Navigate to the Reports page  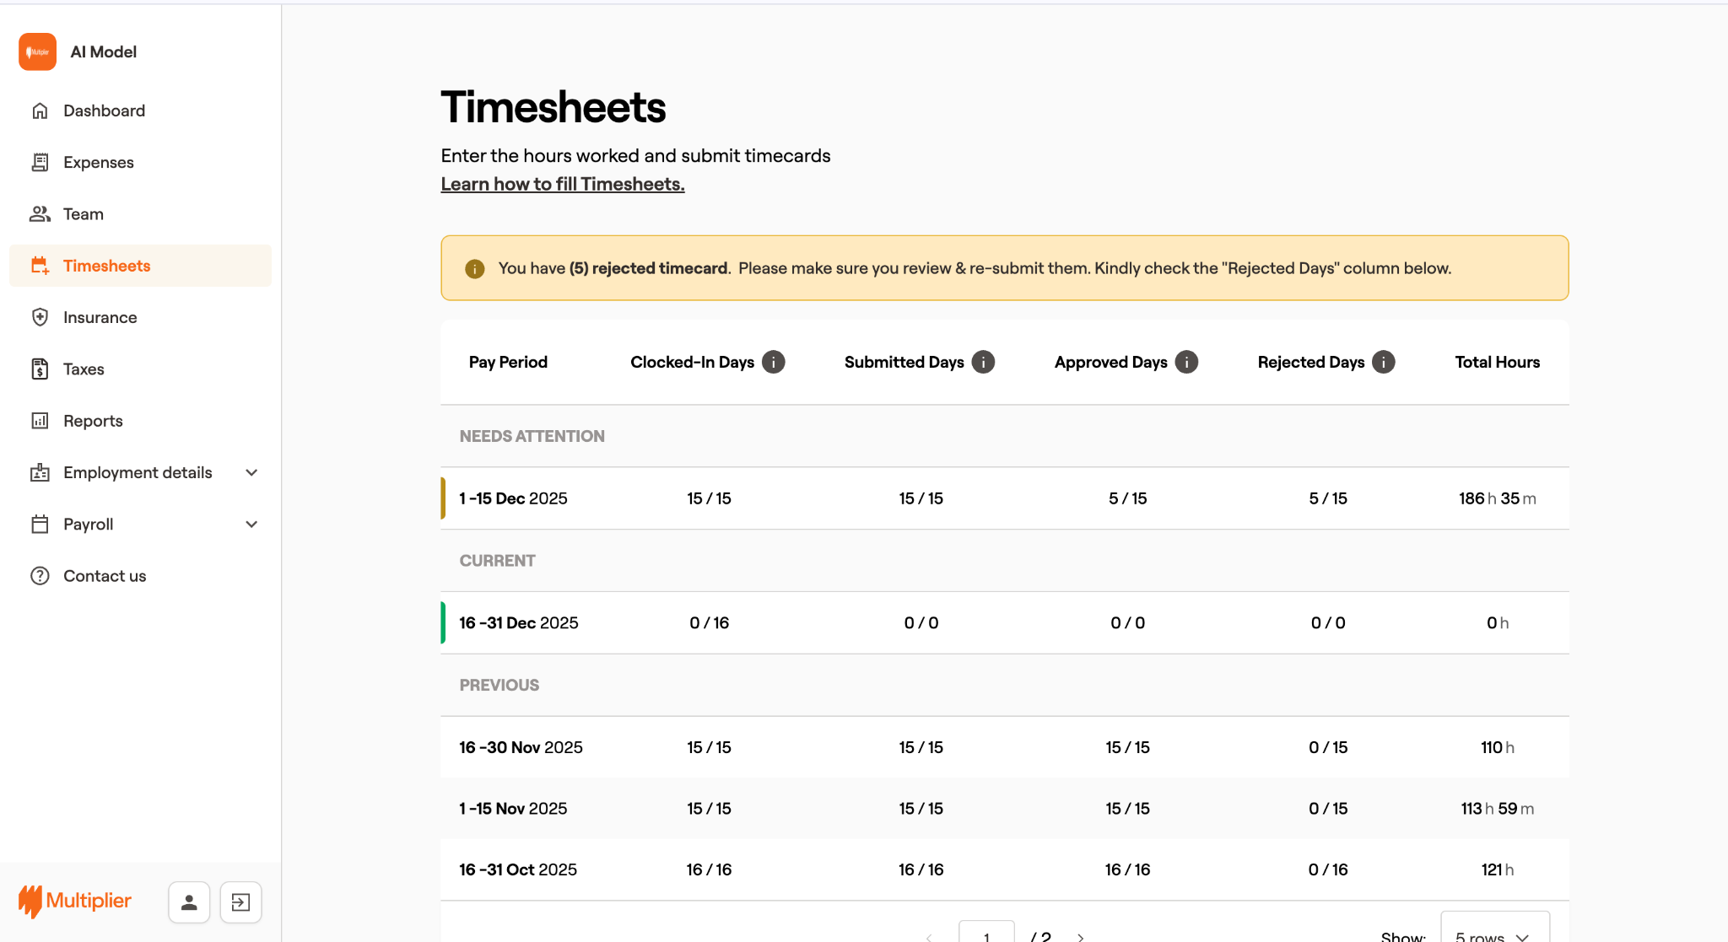(93, 421)
